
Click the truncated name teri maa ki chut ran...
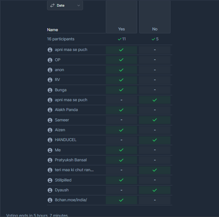coord(74,170)
